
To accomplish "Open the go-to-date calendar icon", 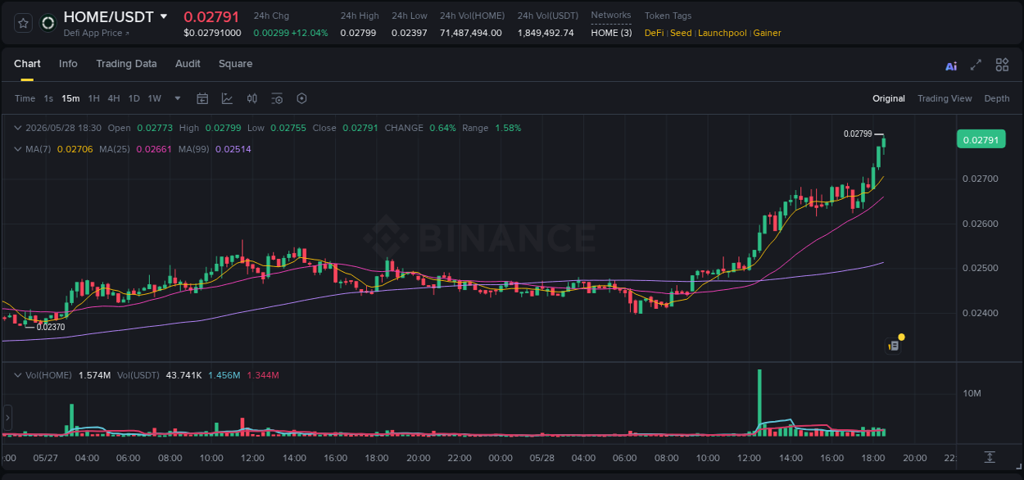I will [x=202, y=98].
